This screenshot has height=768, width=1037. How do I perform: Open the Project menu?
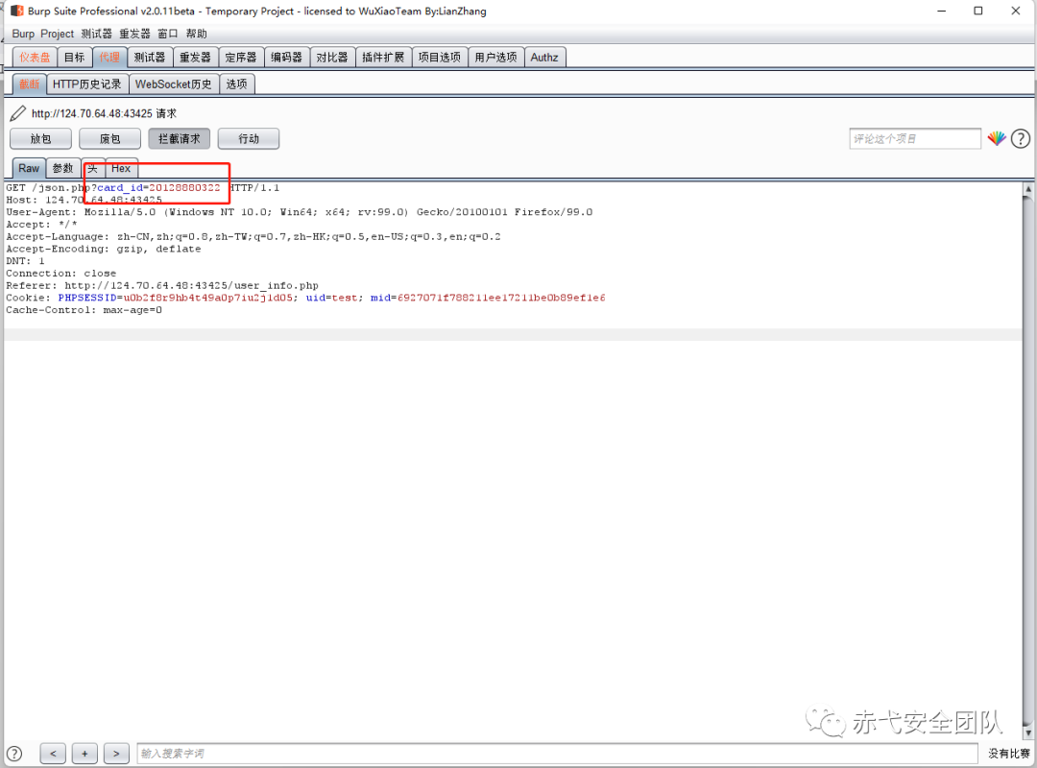click(57, 34)
